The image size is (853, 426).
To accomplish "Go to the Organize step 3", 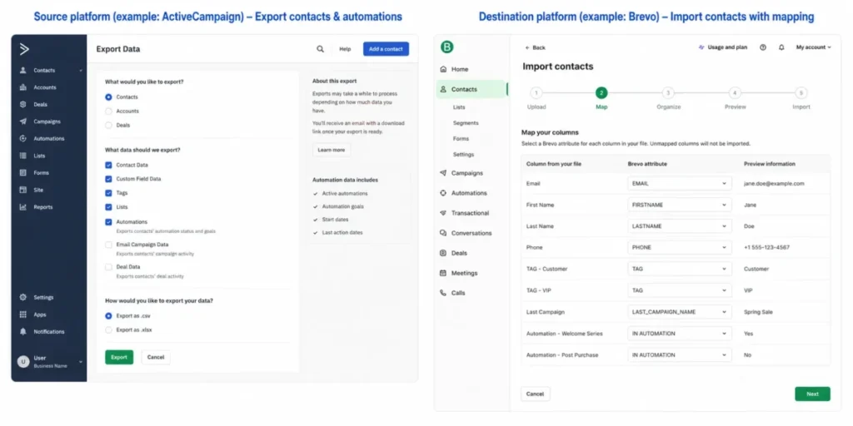I will click(x=668, y=93).
